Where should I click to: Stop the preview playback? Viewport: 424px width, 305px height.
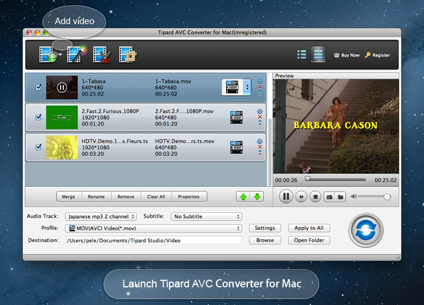click(315, 197)
